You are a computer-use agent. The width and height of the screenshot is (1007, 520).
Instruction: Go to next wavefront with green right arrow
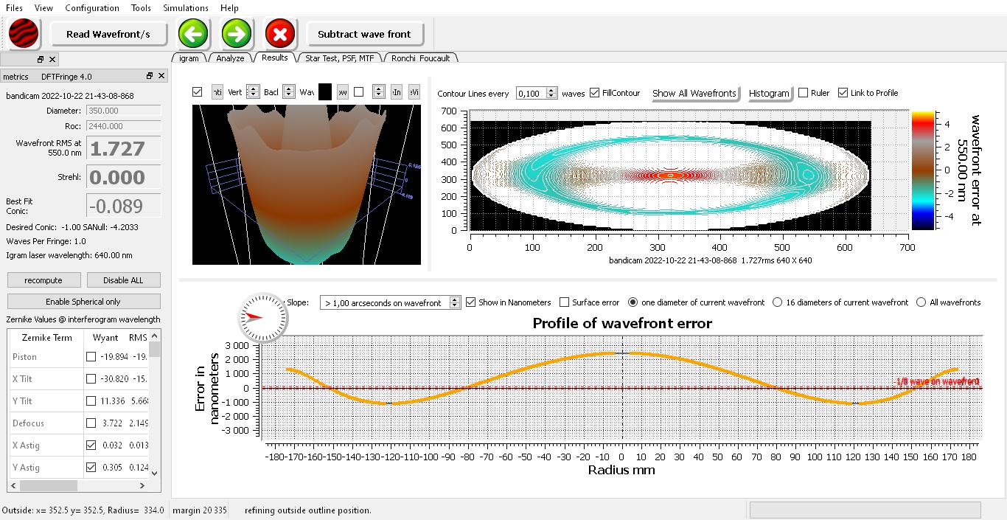coord(237,34)
